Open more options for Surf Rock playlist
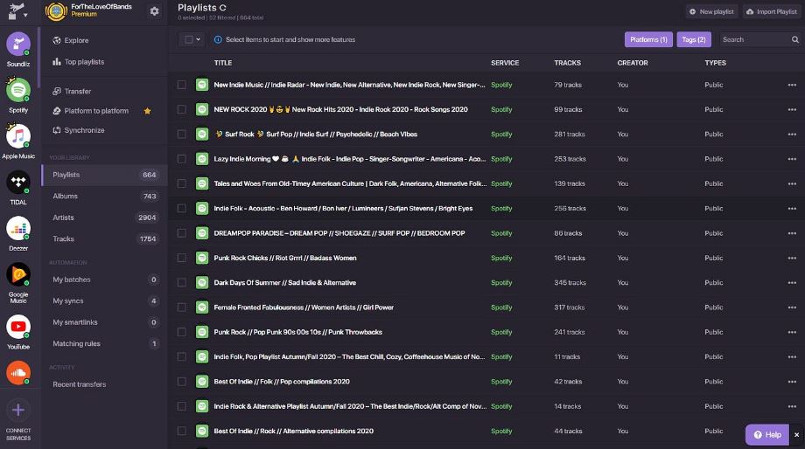The image size is (805, 449). [x=792, y=135]
